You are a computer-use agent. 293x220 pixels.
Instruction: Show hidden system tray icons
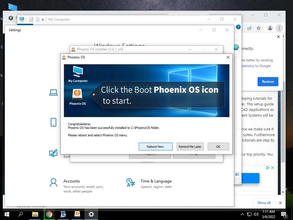point(242,214)
